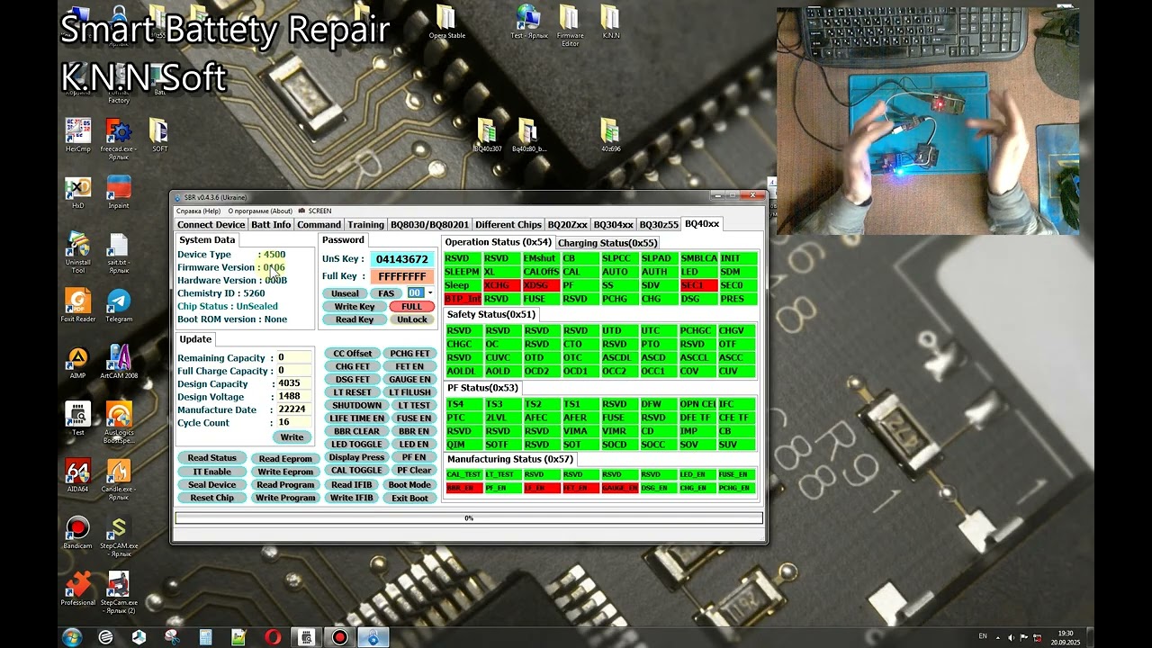Click the LED TOGGLE button
The height and width of the screenshot is (648, 1152).
pos(356,445)
